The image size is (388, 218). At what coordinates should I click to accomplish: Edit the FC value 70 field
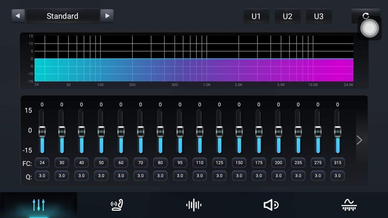coord(141,163)
